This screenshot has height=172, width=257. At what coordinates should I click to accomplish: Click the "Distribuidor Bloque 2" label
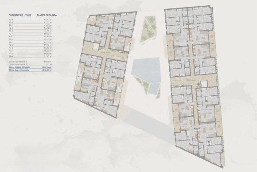click(x=18, y=64)
